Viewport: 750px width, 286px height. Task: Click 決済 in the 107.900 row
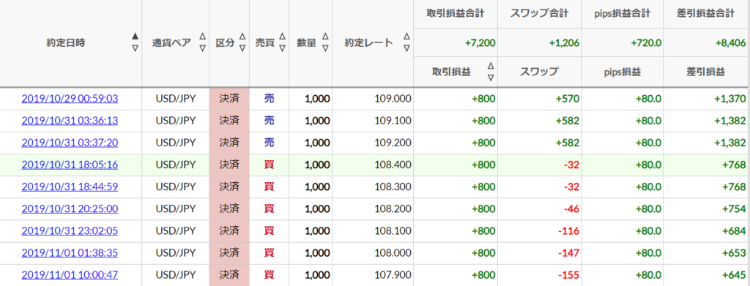[x=229, y=274]
